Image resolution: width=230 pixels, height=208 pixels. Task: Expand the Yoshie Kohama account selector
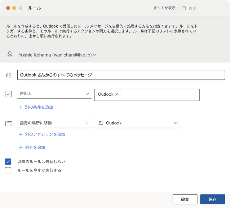[x=95, y=55]
